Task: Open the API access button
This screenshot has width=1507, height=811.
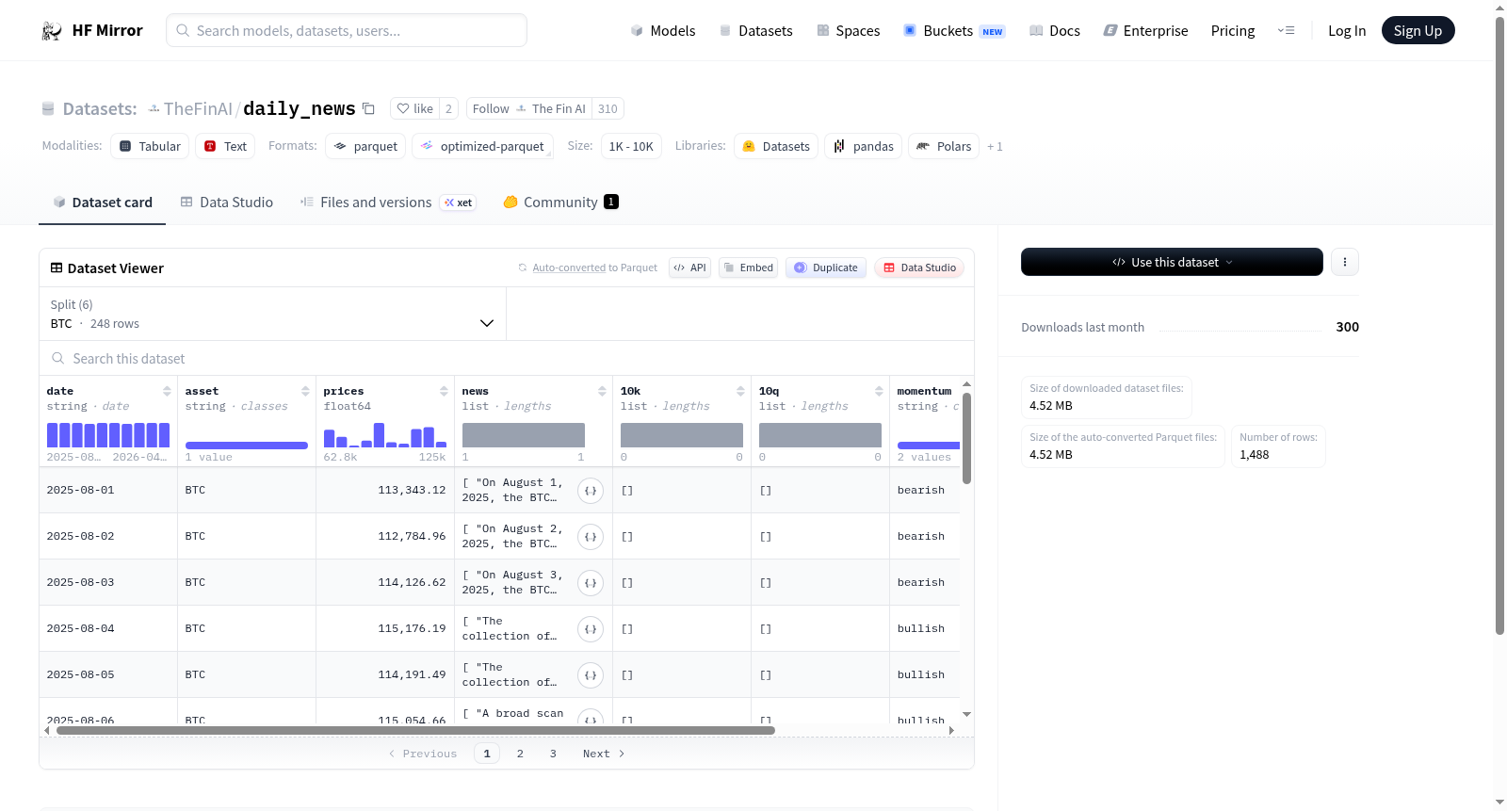Action: (689, 268)
